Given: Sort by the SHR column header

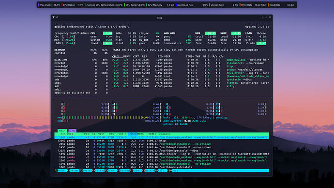Looking at the screenshot, I should click(x=121, y=134).
